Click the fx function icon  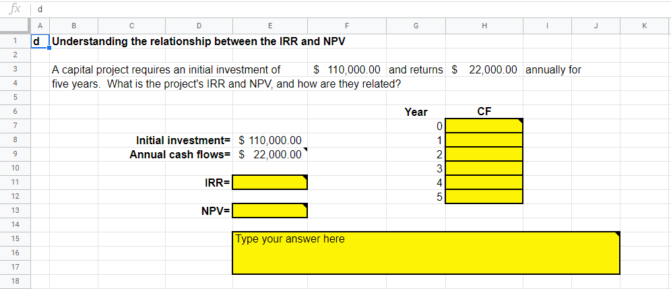[x=15, y=9]
